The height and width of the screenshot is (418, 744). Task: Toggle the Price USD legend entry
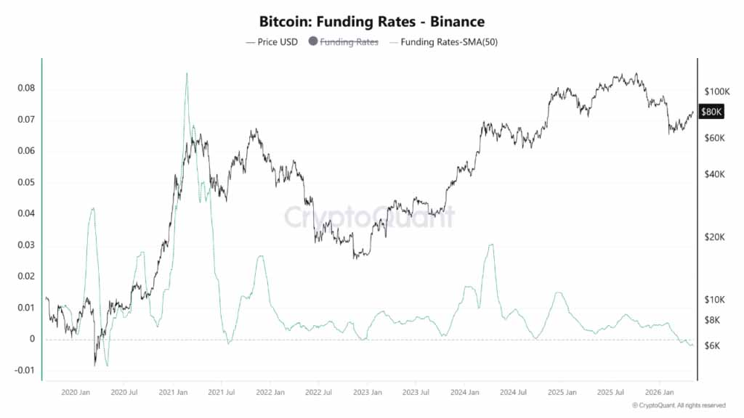tap(272, 41)
